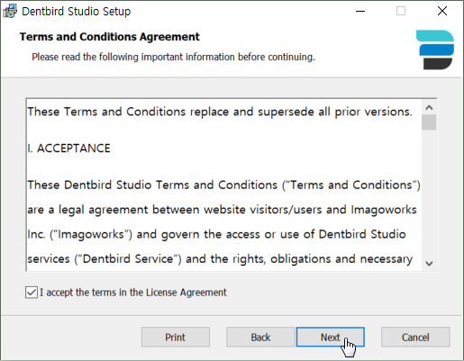The width and height of the screenshot is (464, 361).
Task: Cancel the Dentbird Studio installation
Action: click(x=415, y=337)
